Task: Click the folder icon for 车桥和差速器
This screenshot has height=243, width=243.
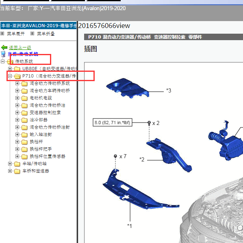Action: pyautogui.click(x=17, y=171)
